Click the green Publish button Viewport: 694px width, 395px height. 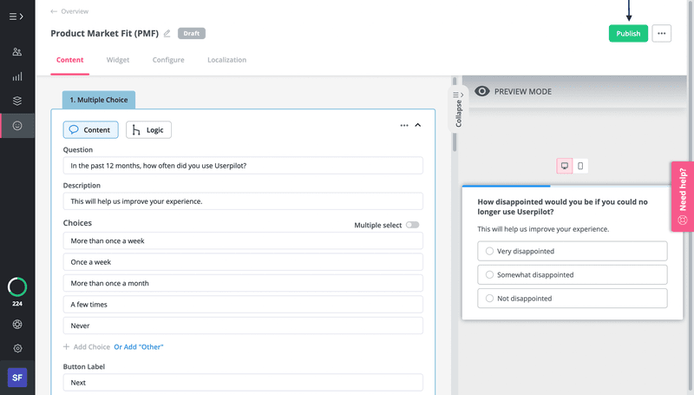(628, 34)
